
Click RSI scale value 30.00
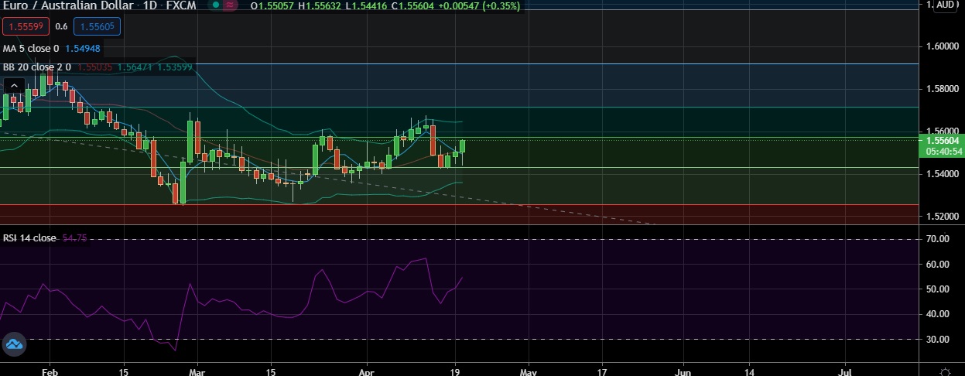pos(938,340)
